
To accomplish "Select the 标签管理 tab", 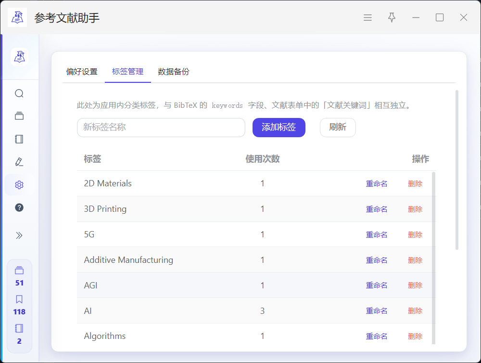I will tap(127, 72).
